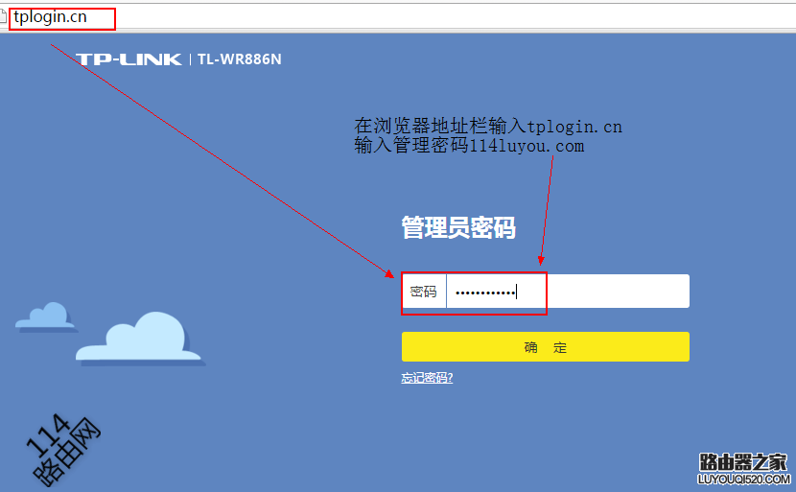Click the arrowhead above the password box
Viewport: 796px width, 492px height.
tap(541, 260)
